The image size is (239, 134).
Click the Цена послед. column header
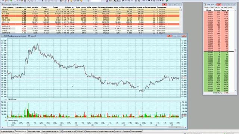click(32, 7)
